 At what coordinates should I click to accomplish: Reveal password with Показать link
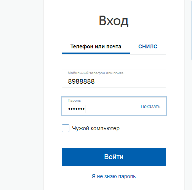pos(150,107)
